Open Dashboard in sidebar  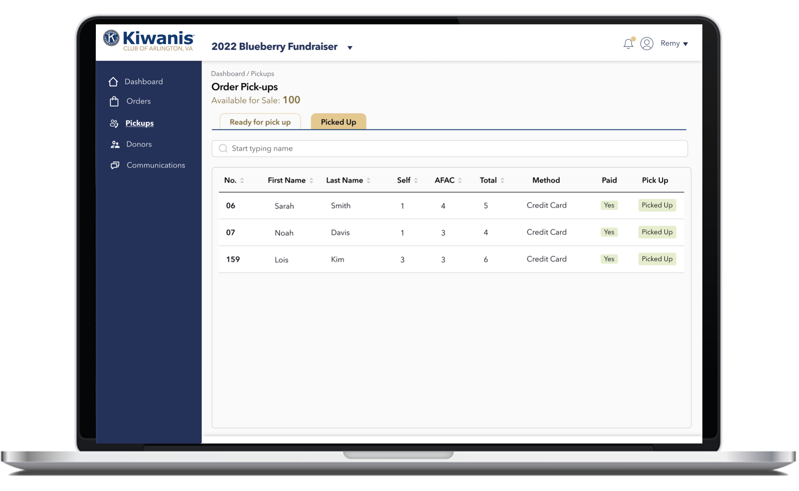[144, 81]
